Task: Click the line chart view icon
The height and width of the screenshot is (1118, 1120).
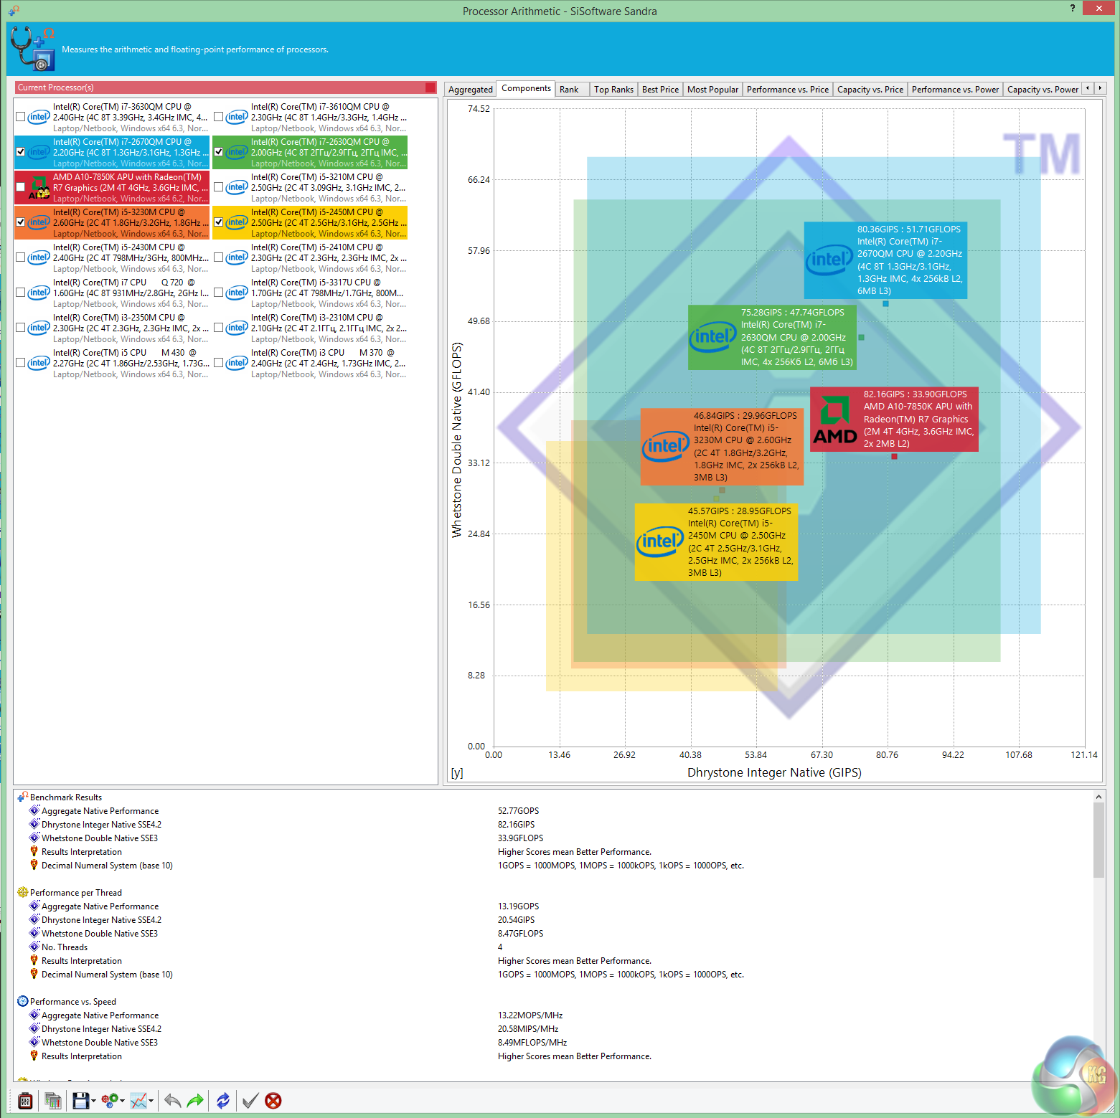Action: tap(138, 1100)
